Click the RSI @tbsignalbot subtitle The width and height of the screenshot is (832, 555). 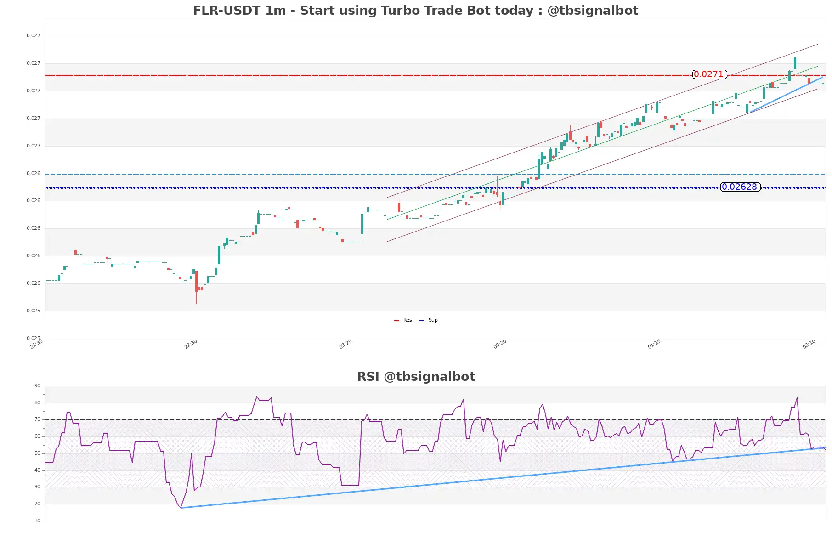pos(416,377)
